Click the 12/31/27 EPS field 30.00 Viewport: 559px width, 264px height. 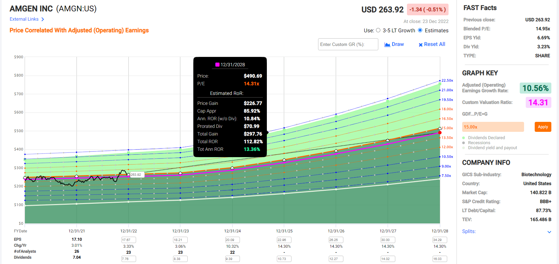[388, 240]
